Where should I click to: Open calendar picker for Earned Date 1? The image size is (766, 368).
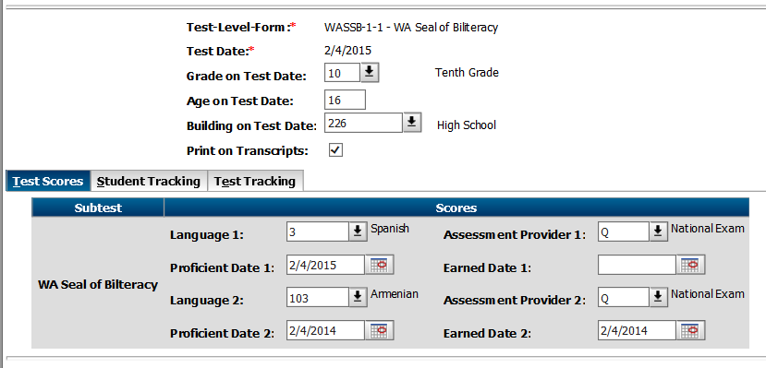pyautogui.click(x=690, y=265)
